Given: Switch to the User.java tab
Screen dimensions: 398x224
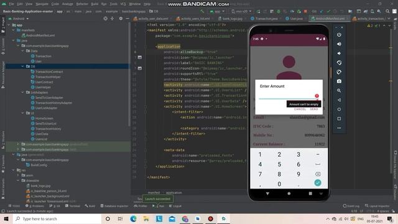Looking at the screenshot, I should pos(294,19).
